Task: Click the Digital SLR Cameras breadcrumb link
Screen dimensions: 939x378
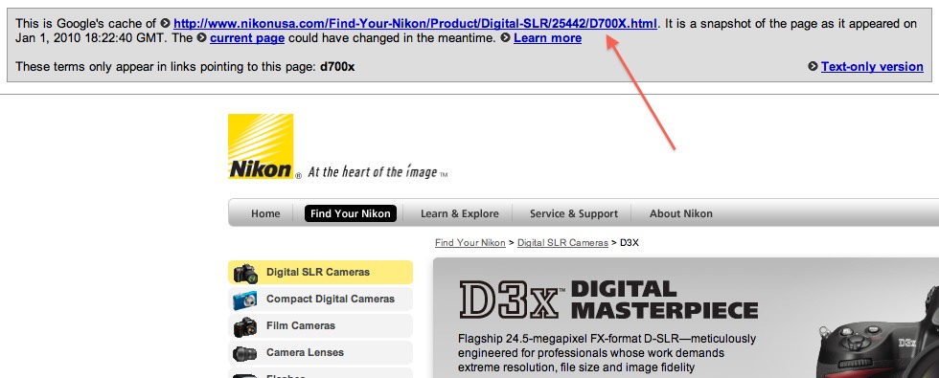Action: [563, 243]
